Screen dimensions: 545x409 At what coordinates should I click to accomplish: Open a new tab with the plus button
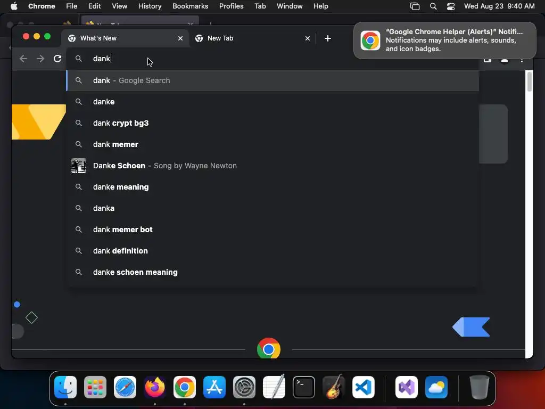click(x=328, y=38)
